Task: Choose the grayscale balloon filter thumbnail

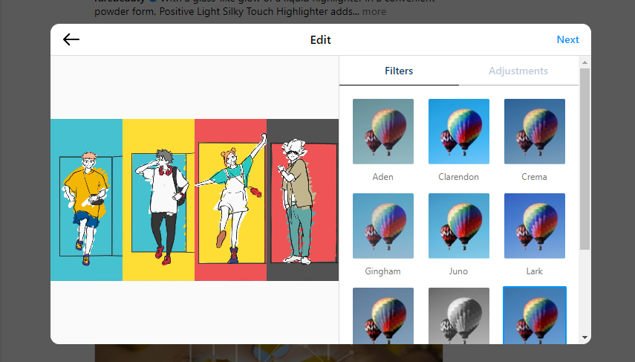Action: (x=458, y=314)
